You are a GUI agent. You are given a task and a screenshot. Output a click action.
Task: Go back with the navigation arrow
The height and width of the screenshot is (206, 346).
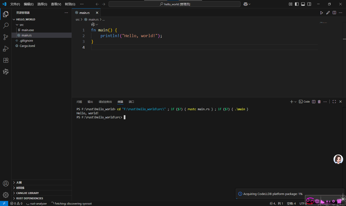point(97,4)
